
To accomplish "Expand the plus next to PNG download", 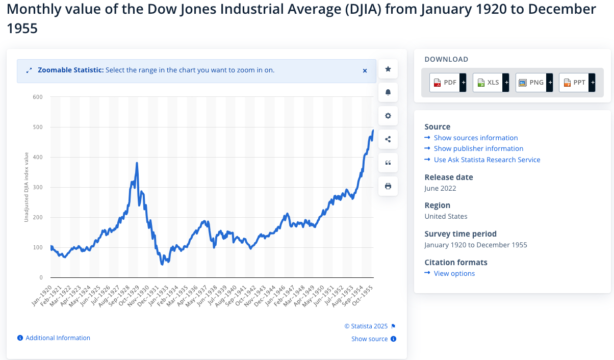I will click(x=550, y=82).
